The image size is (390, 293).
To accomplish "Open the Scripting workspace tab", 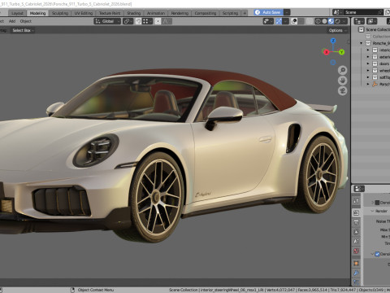I will tap(230, 13).
